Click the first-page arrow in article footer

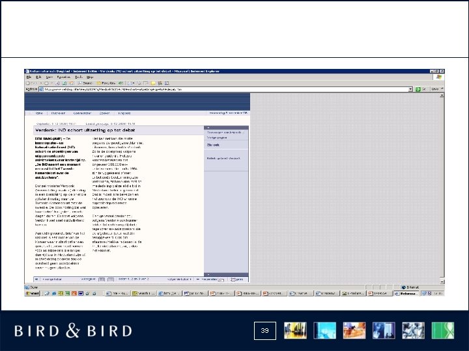pos(36,279)
